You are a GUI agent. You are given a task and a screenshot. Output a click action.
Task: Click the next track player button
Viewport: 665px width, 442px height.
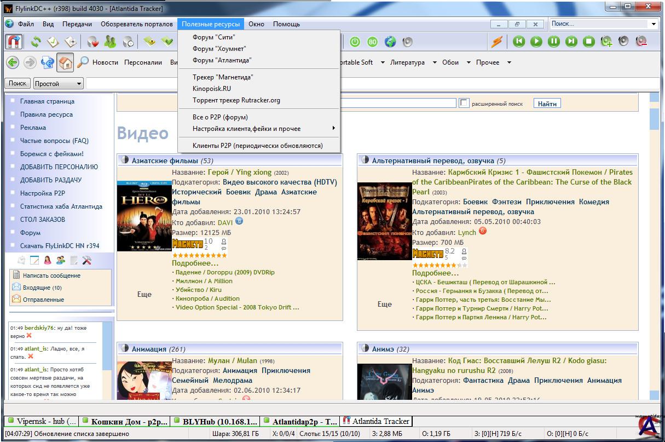571,42
